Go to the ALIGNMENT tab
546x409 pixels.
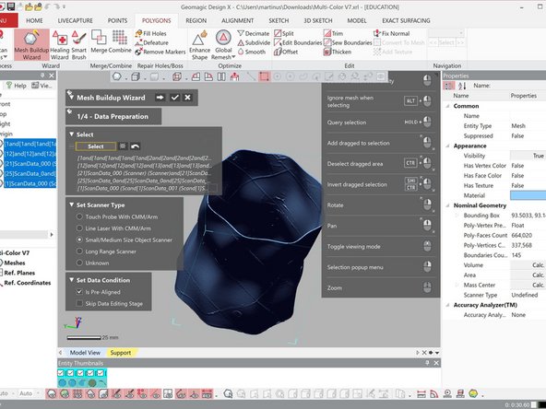tap(237, 20)
